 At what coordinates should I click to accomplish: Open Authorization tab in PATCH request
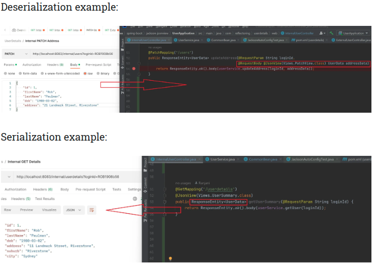(31, 65)
